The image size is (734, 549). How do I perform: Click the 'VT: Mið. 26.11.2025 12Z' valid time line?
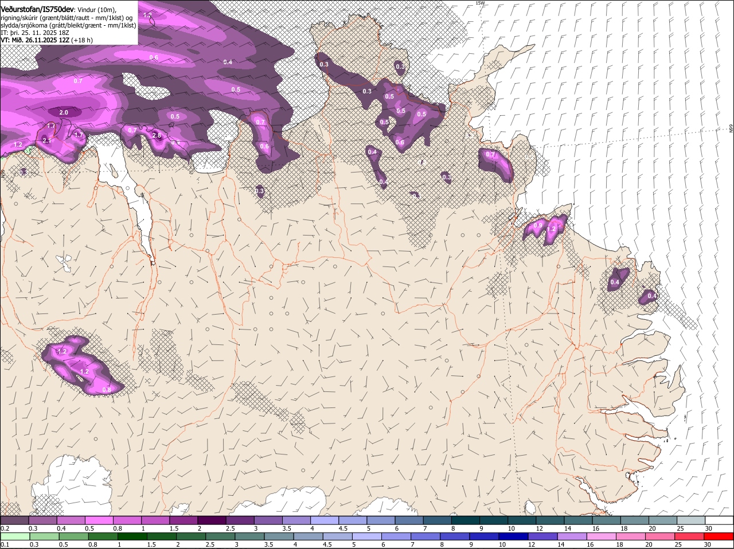(47, 40)
